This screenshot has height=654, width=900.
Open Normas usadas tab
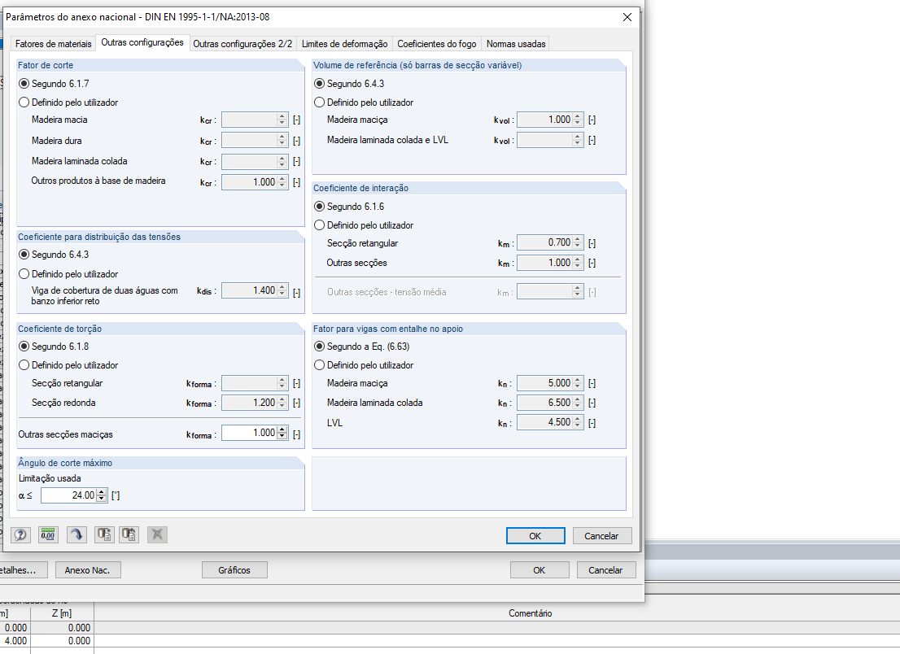(x=516, y=44)
